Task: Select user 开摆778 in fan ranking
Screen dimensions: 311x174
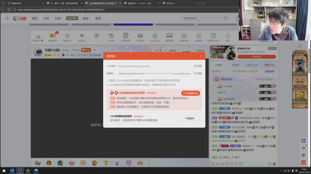Action: (x=221, y=92)
